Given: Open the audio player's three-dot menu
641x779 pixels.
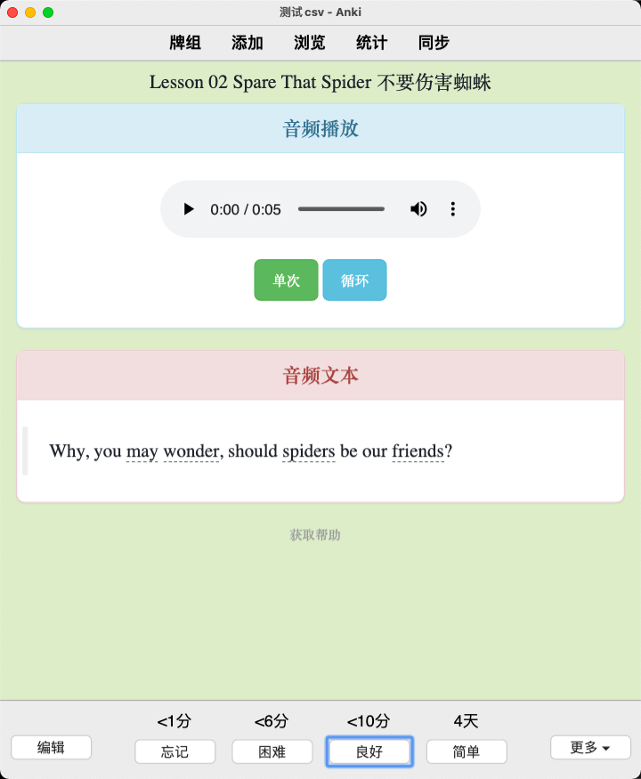Looking at the screenshot, I should click(x=452, y=209).
